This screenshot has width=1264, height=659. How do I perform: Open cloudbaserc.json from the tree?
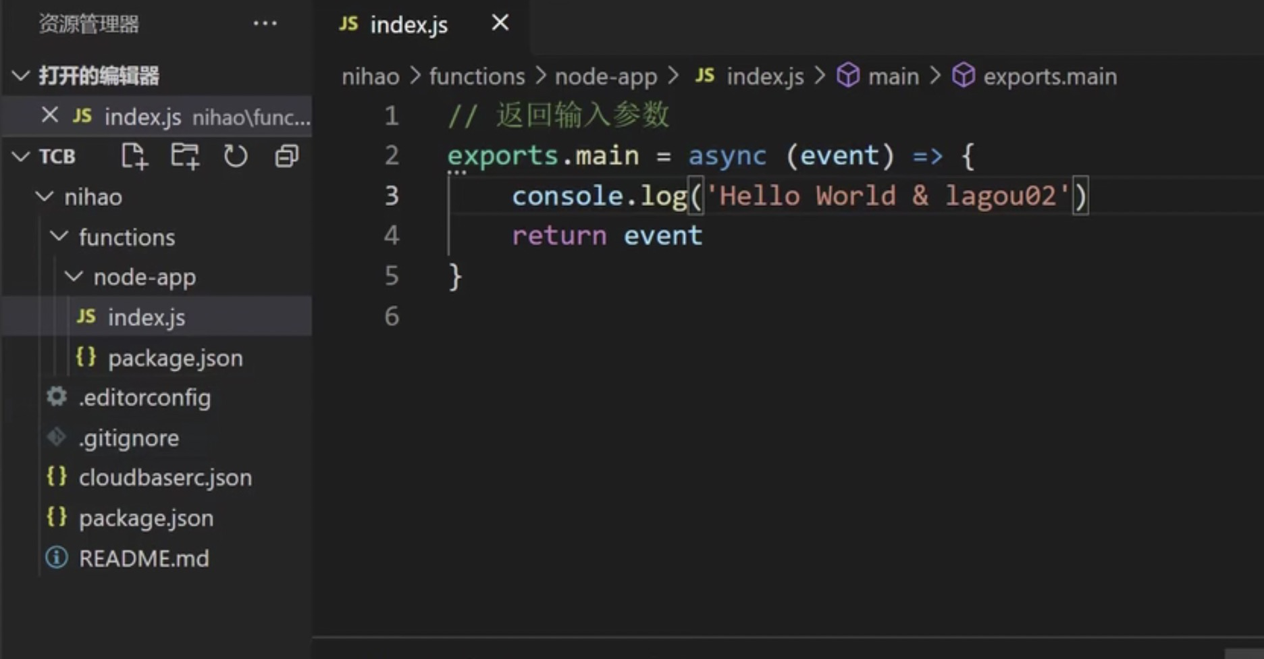click(x=165, y=477)
